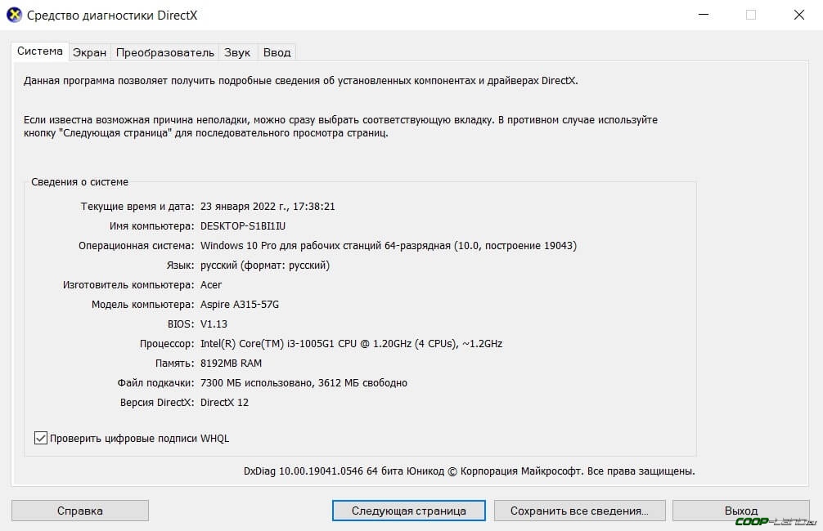Click the DxDiag version copyright line
Screen dimensions: 823x531
click(469, 471)
